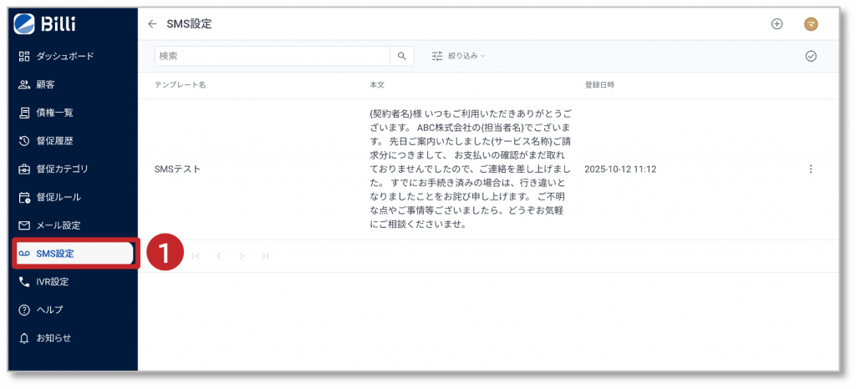Go to 顧客 page

[46, 84]
